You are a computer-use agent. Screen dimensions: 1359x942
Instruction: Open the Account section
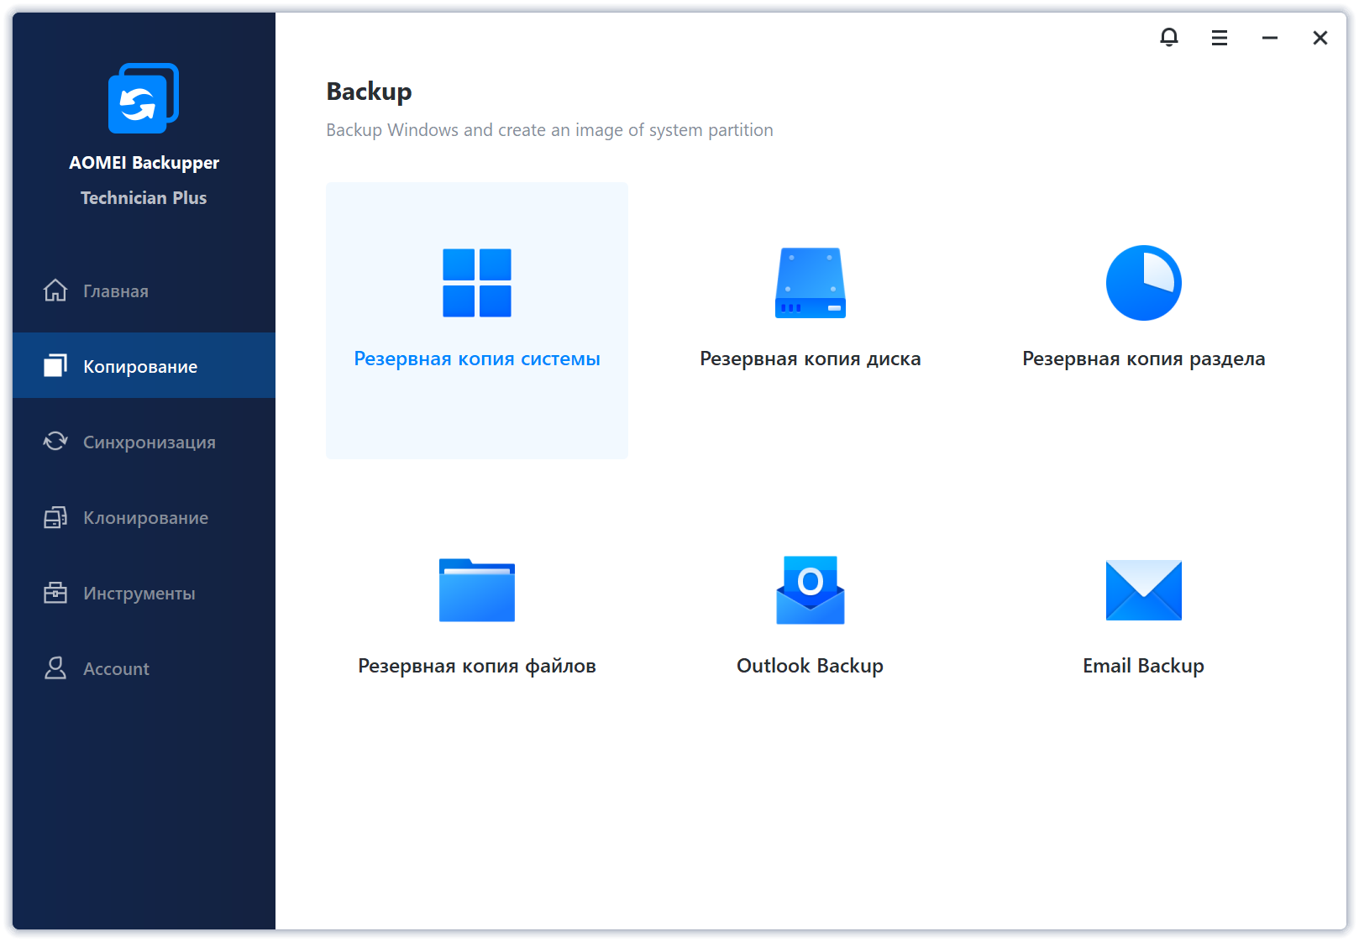point(116,669)
